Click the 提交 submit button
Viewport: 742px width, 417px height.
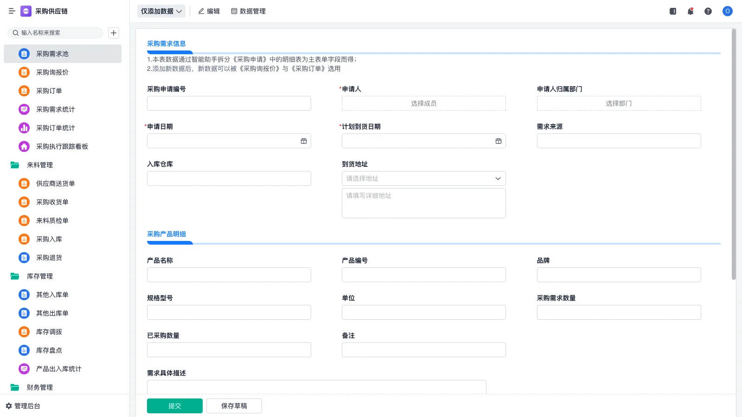175,406
